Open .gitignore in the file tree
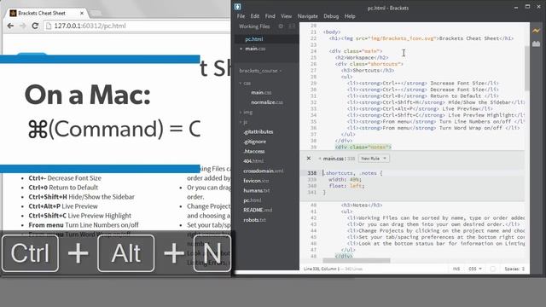Screen dimensions: 546x307 (254, 142)
